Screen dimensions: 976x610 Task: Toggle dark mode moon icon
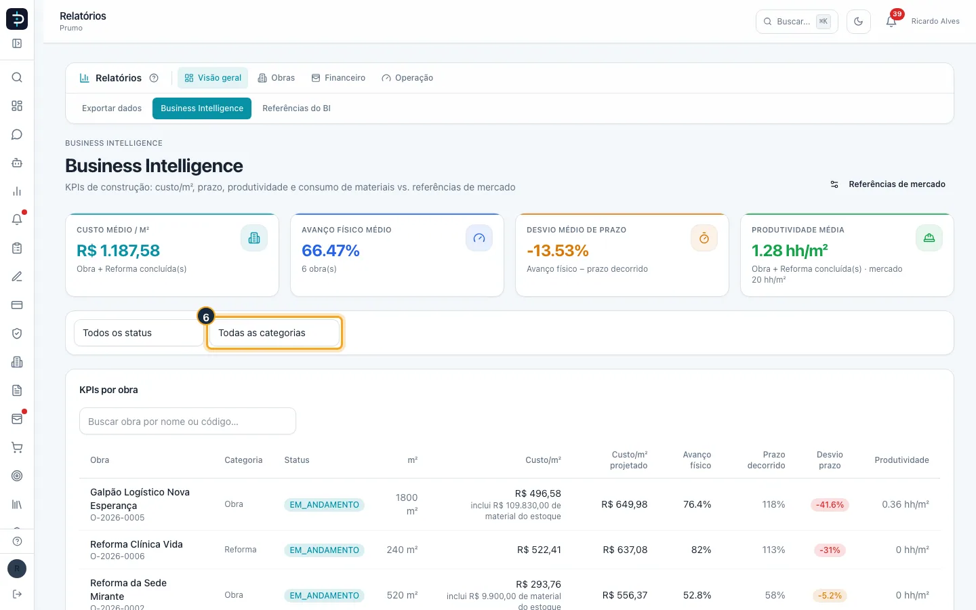[858, 22]
